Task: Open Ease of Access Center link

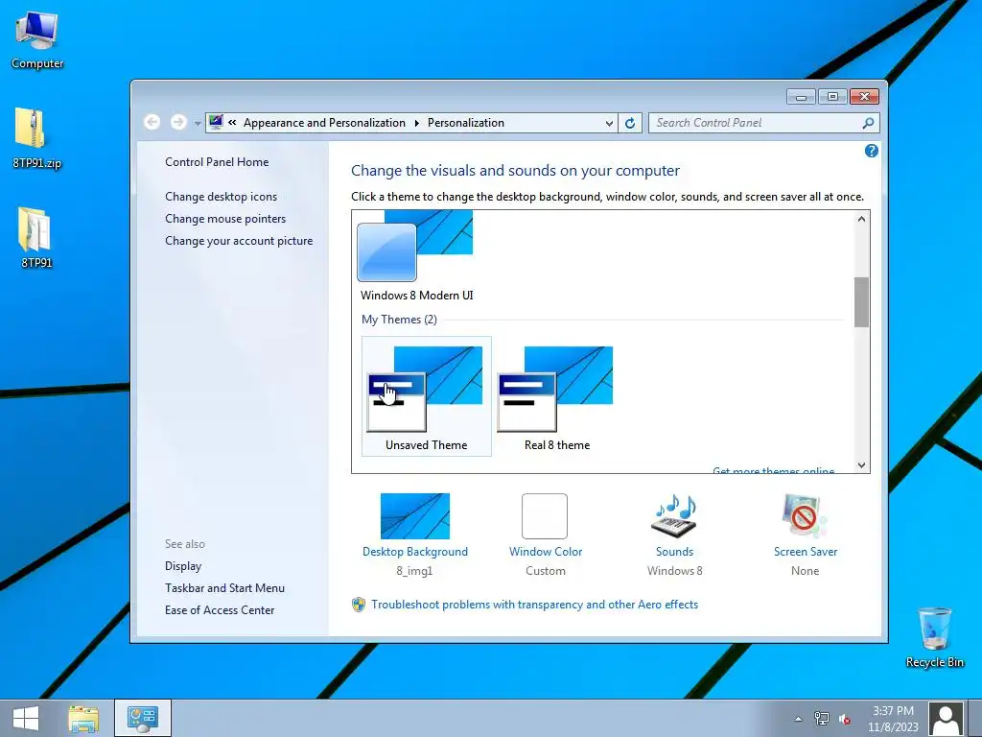Action: pyautogui.click(x=220, y=609)
